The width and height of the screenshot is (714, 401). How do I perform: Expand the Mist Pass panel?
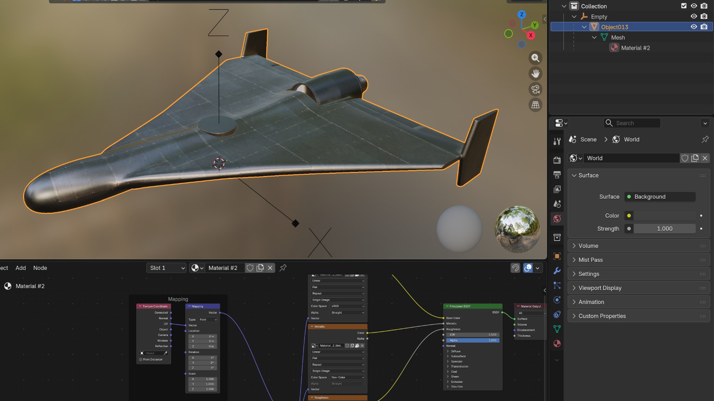point(639,260)
